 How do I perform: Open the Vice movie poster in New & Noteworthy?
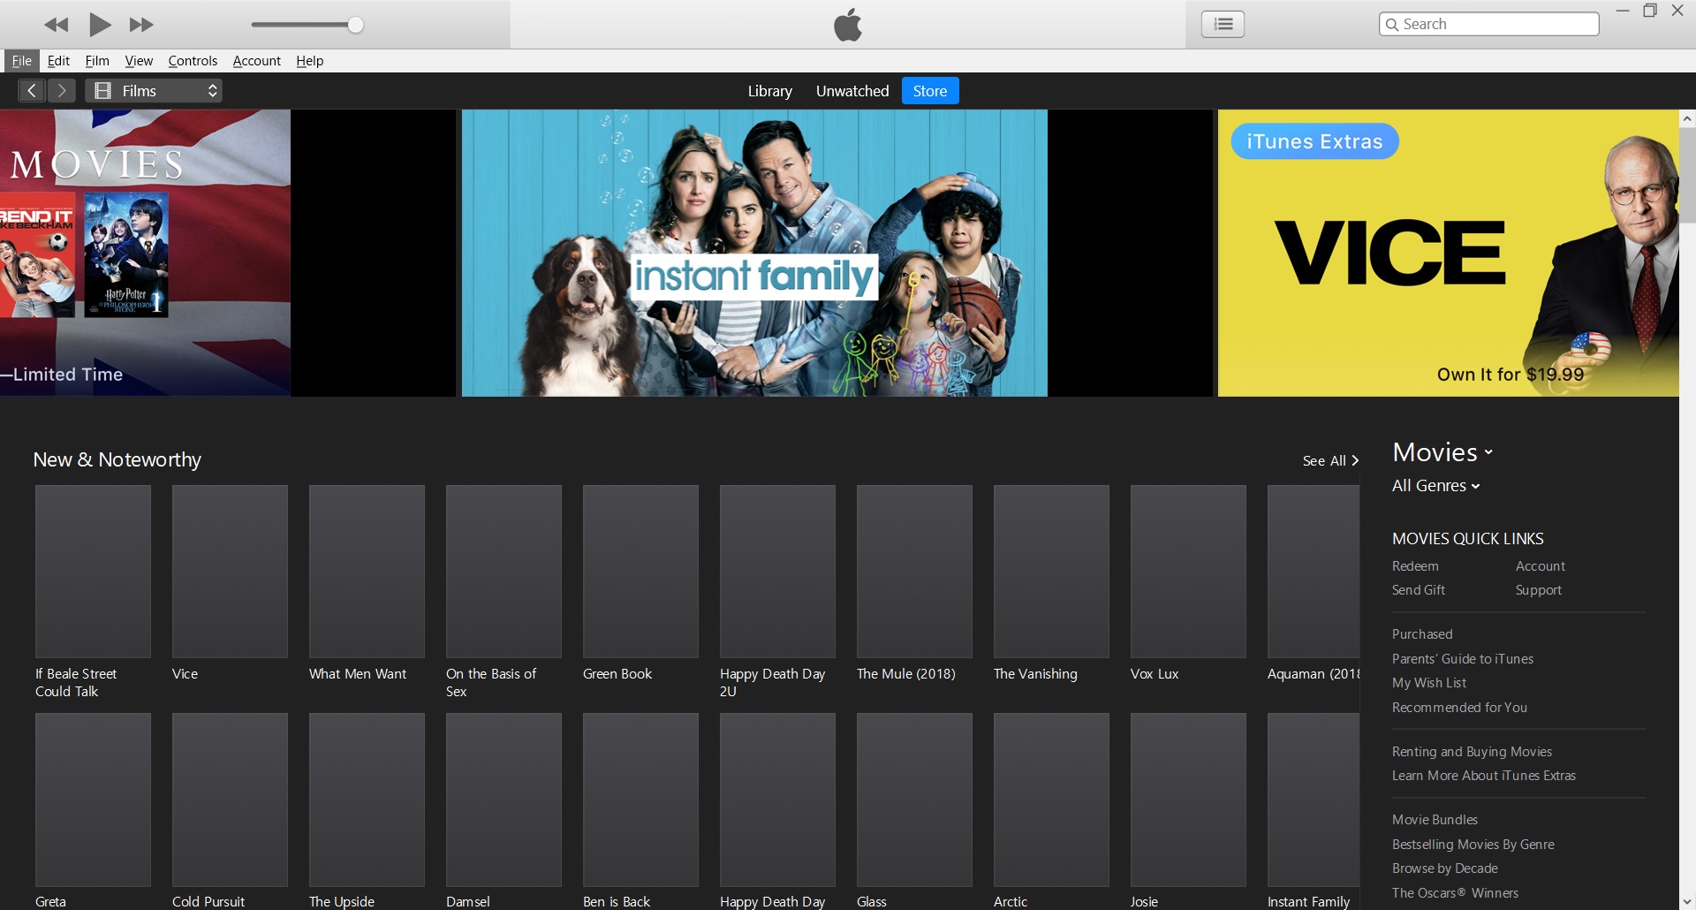coord(230,572)
